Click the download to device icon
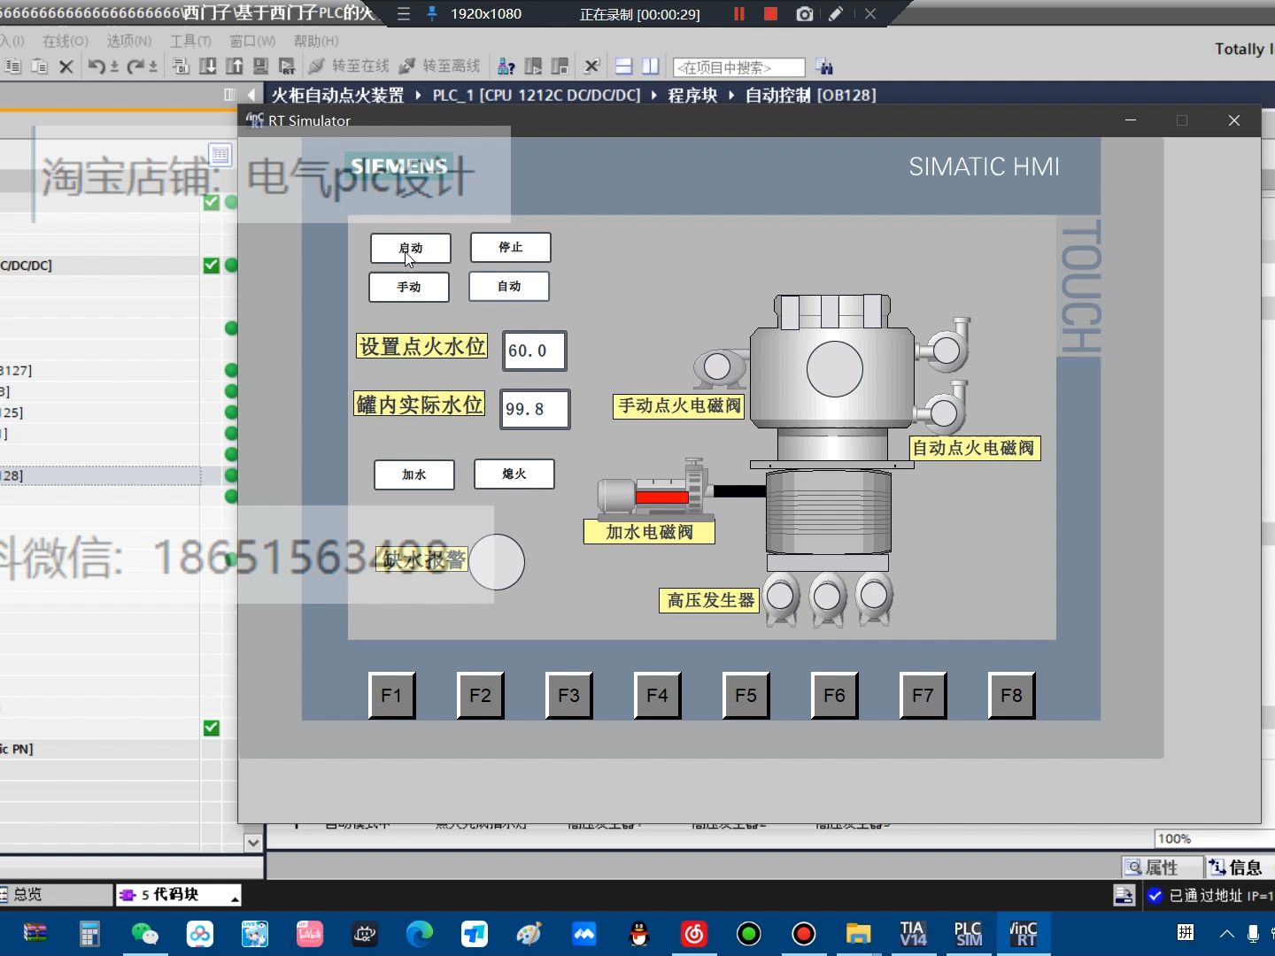 coord(208,66)
